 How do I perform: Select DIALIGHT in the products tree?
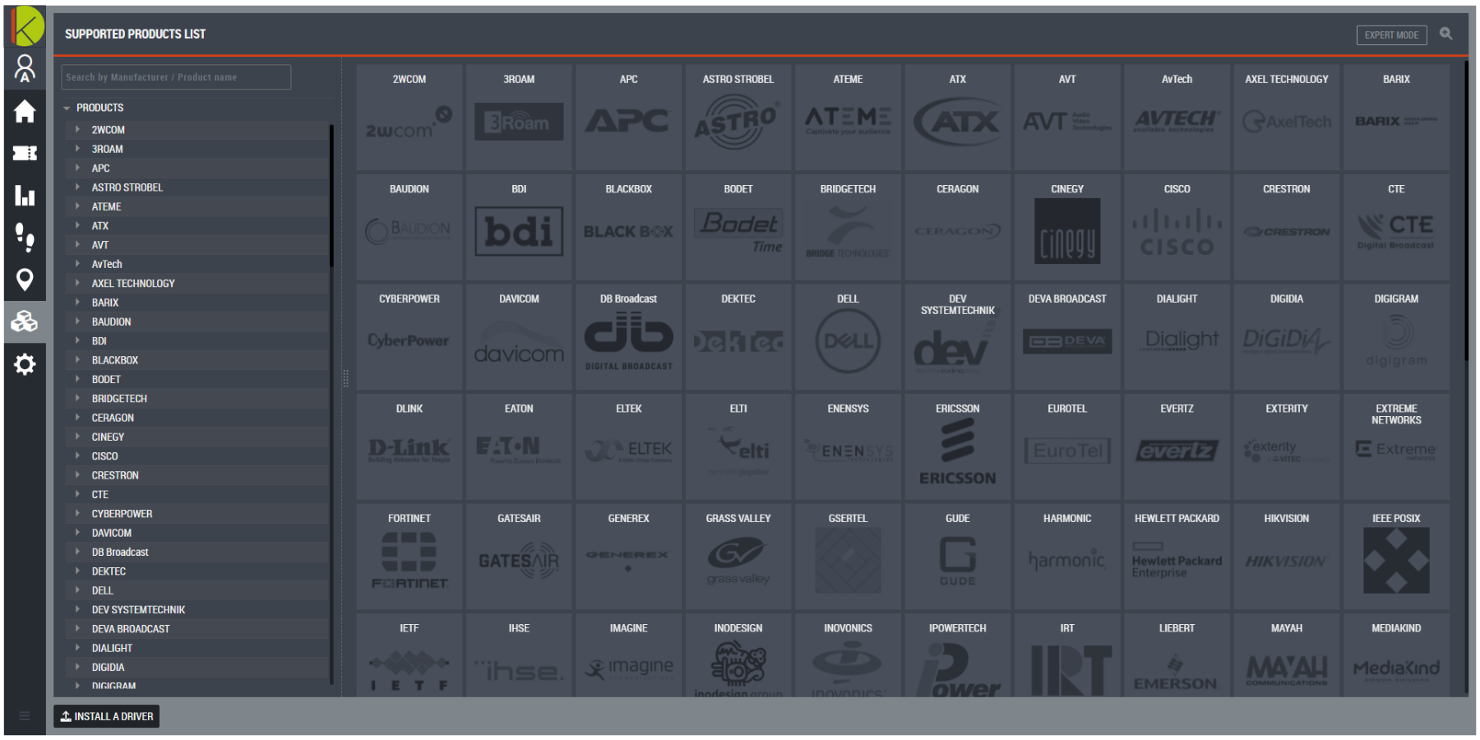coord(112,648)
